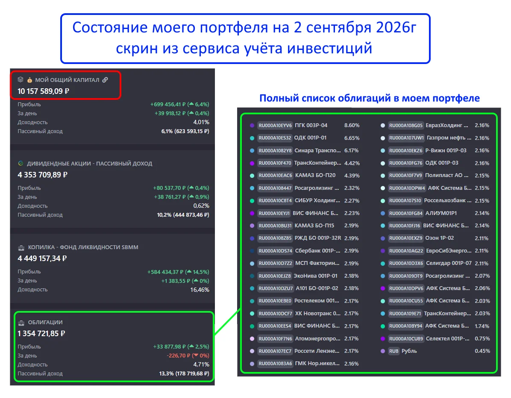Select the ЭкоНива 001P-01 bond
Viewport: 511px width, 398px height.
tap(315, 276)
